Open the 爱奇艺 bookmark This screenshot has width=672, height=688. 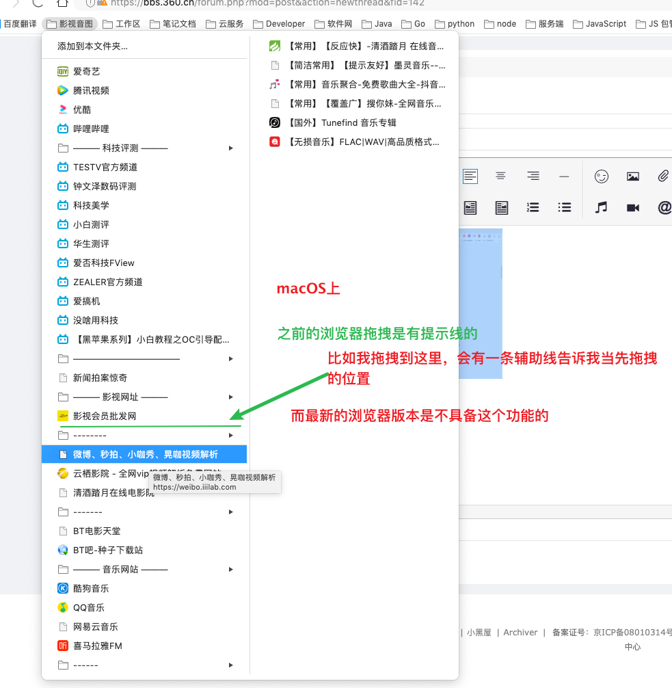click(x=144, y=71)
